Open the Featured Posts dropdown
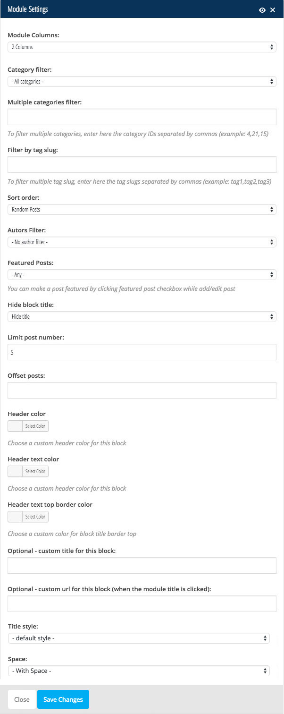 click(x=142, y=274)
